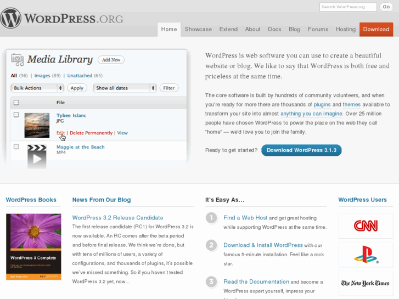
Task: Go to the Home tab
Action: click(x=169, y=29)
